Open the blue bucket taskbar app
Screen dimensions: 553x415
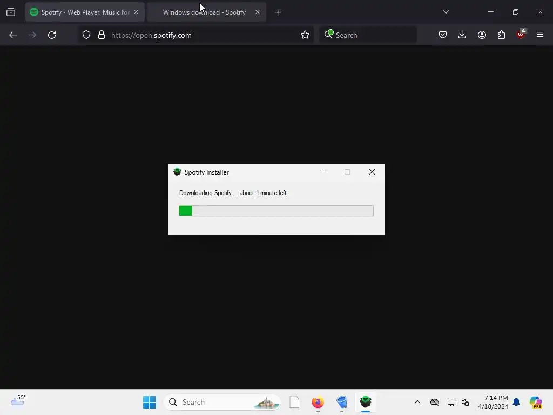click(x=342, y=402)
